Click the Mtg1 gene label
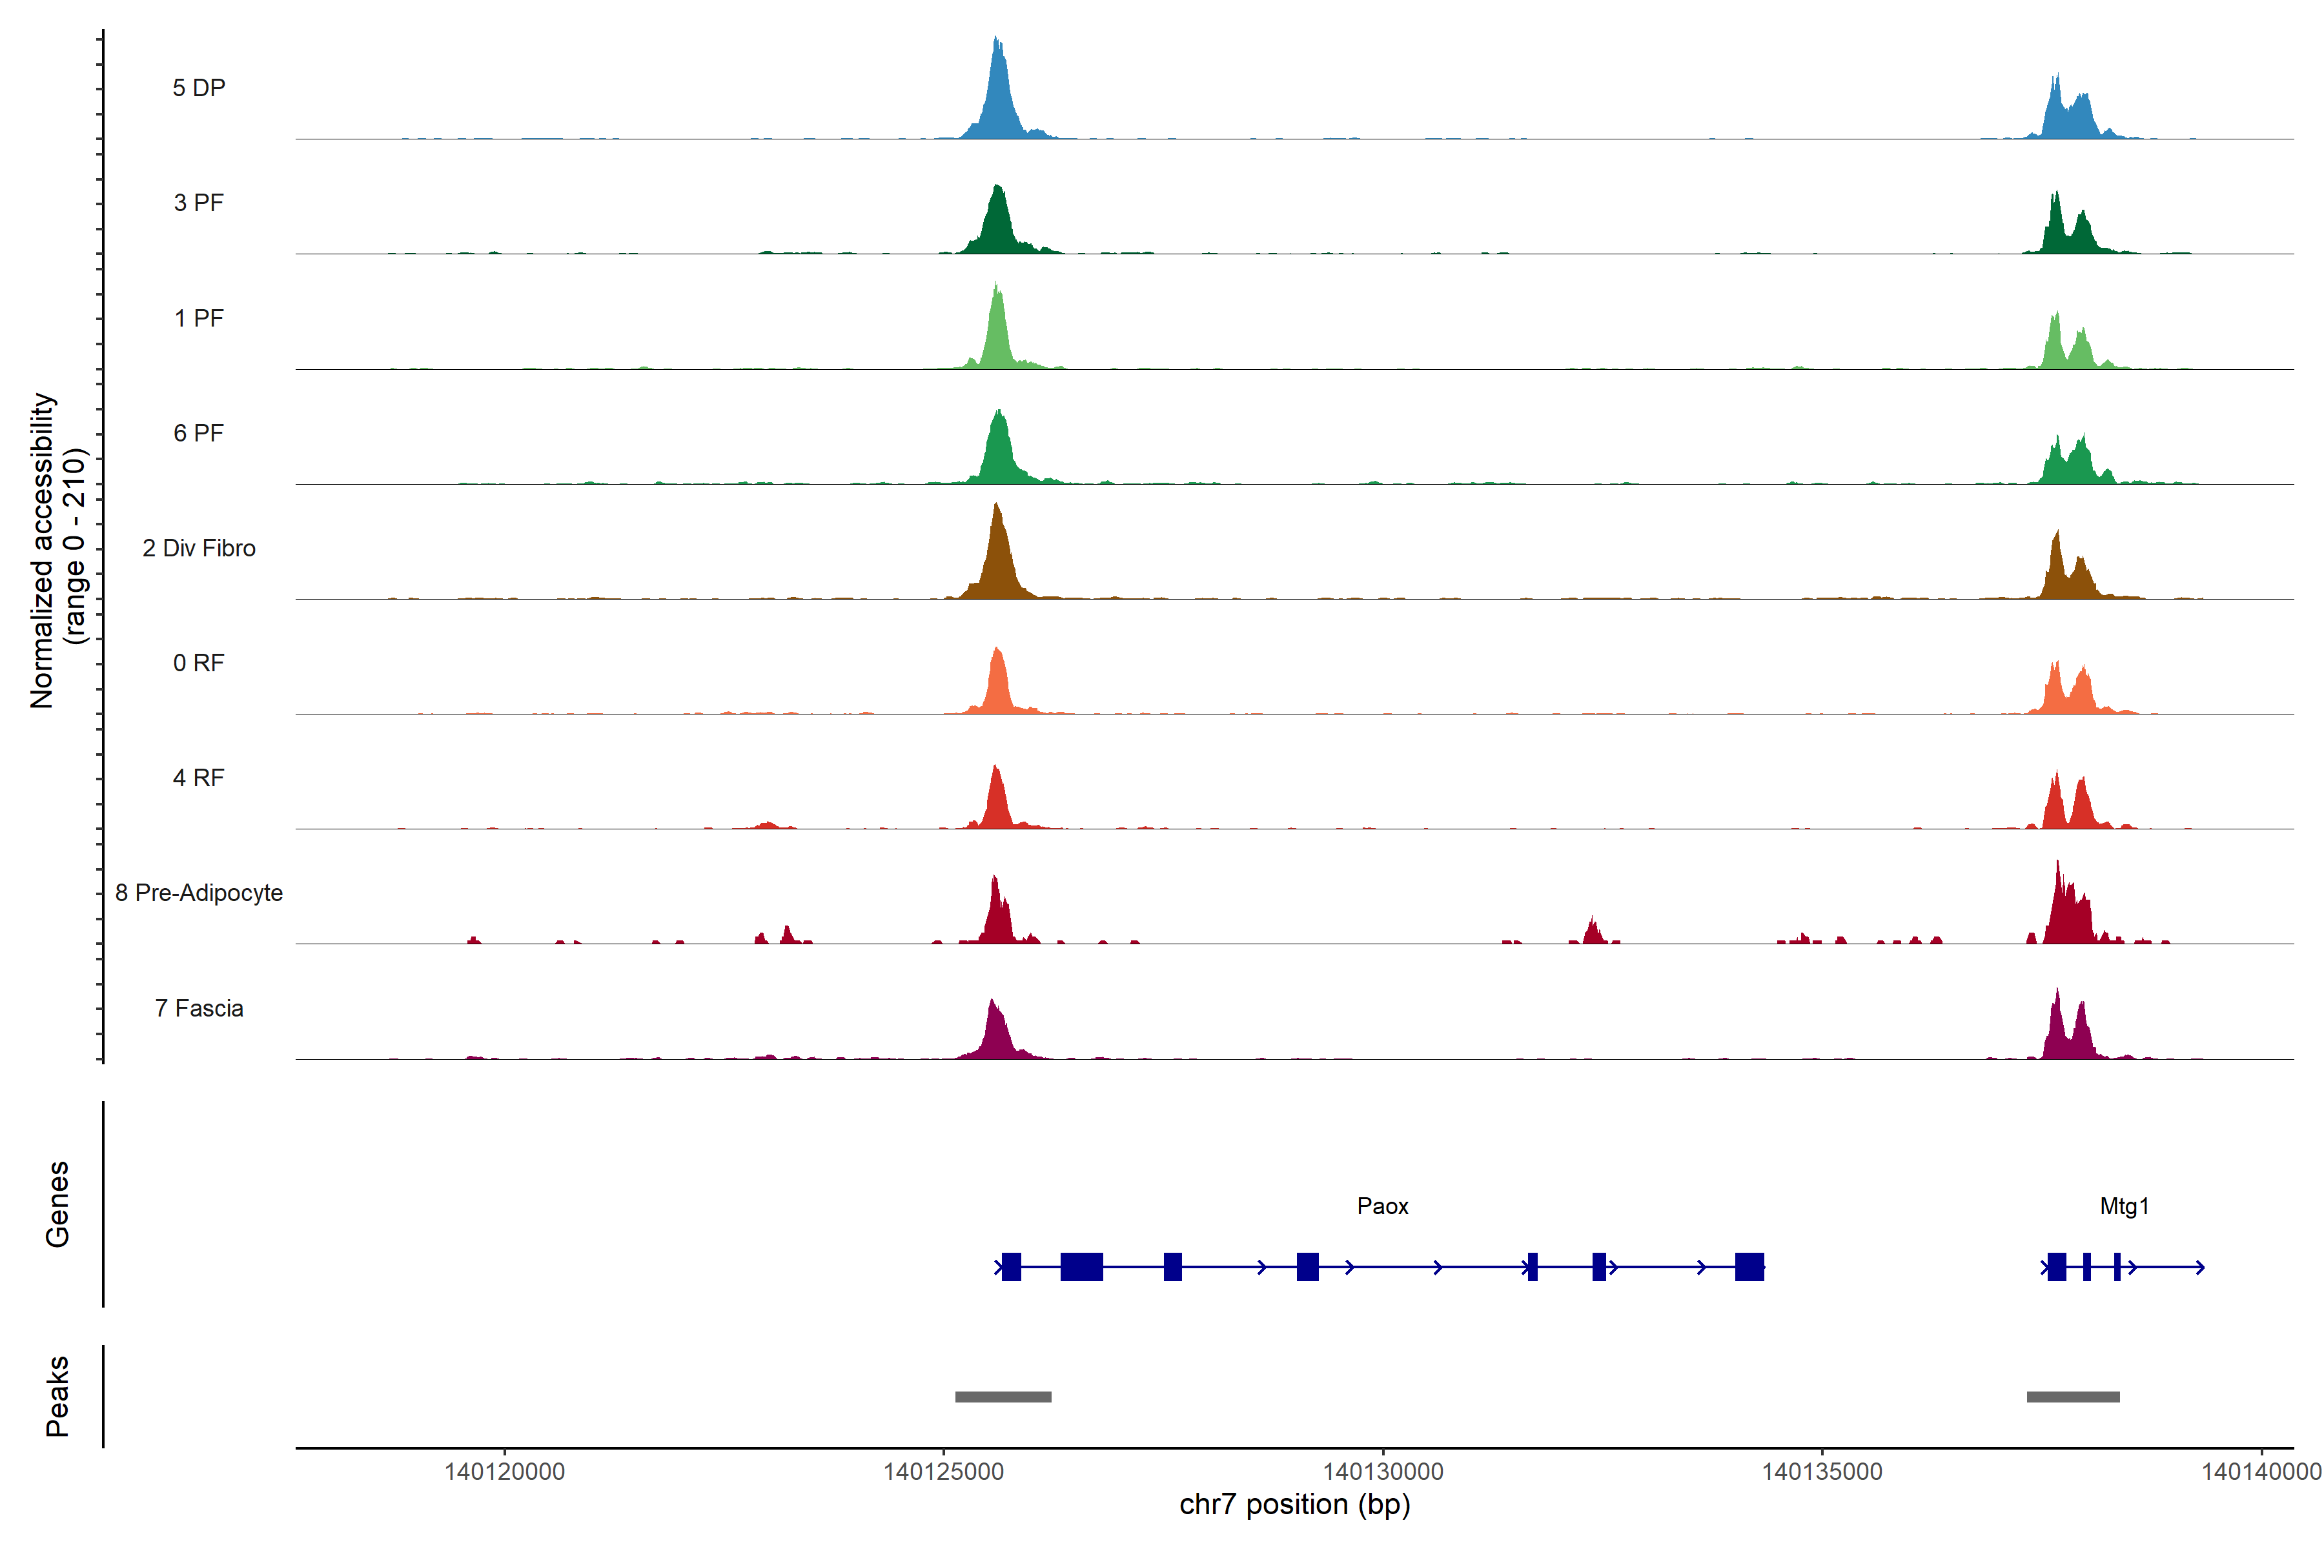2324x1549 pixels. [x=2123, y=1205]
